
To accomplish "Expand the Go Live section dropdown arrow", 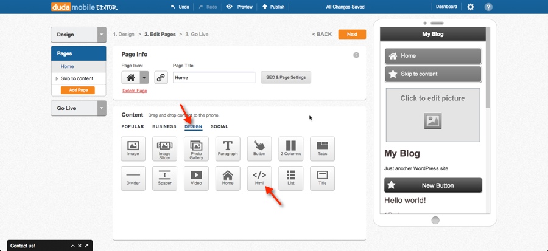I will click(x=101, y=108).
